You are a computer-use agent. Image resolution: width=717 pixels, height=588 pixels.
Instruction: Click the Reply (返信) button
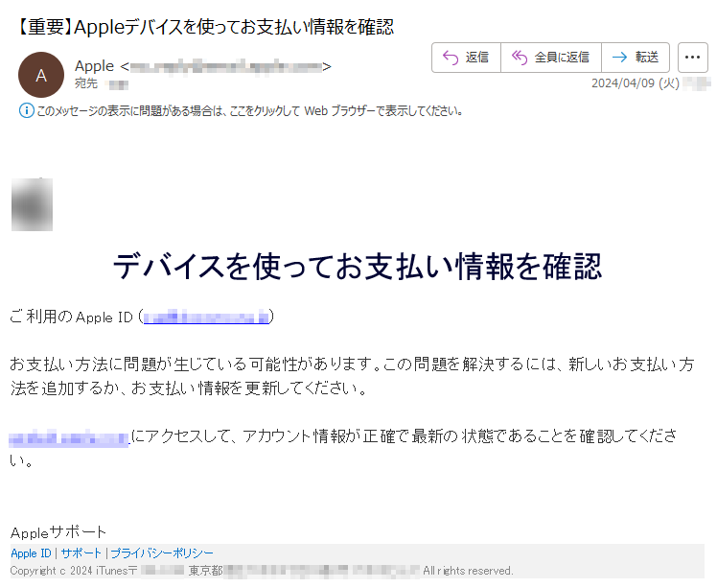point(466,58)
